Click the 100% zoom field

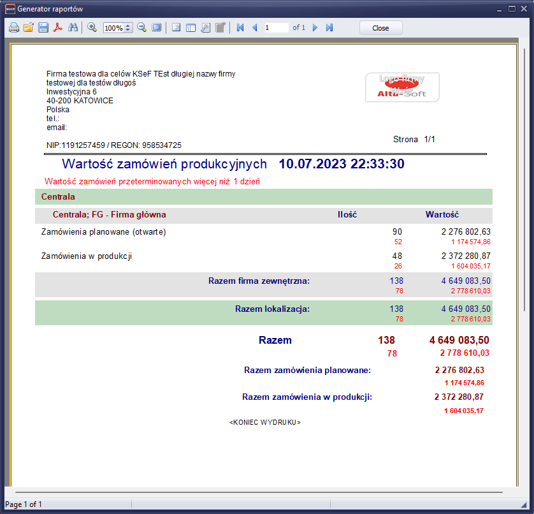tap(113, 28)
